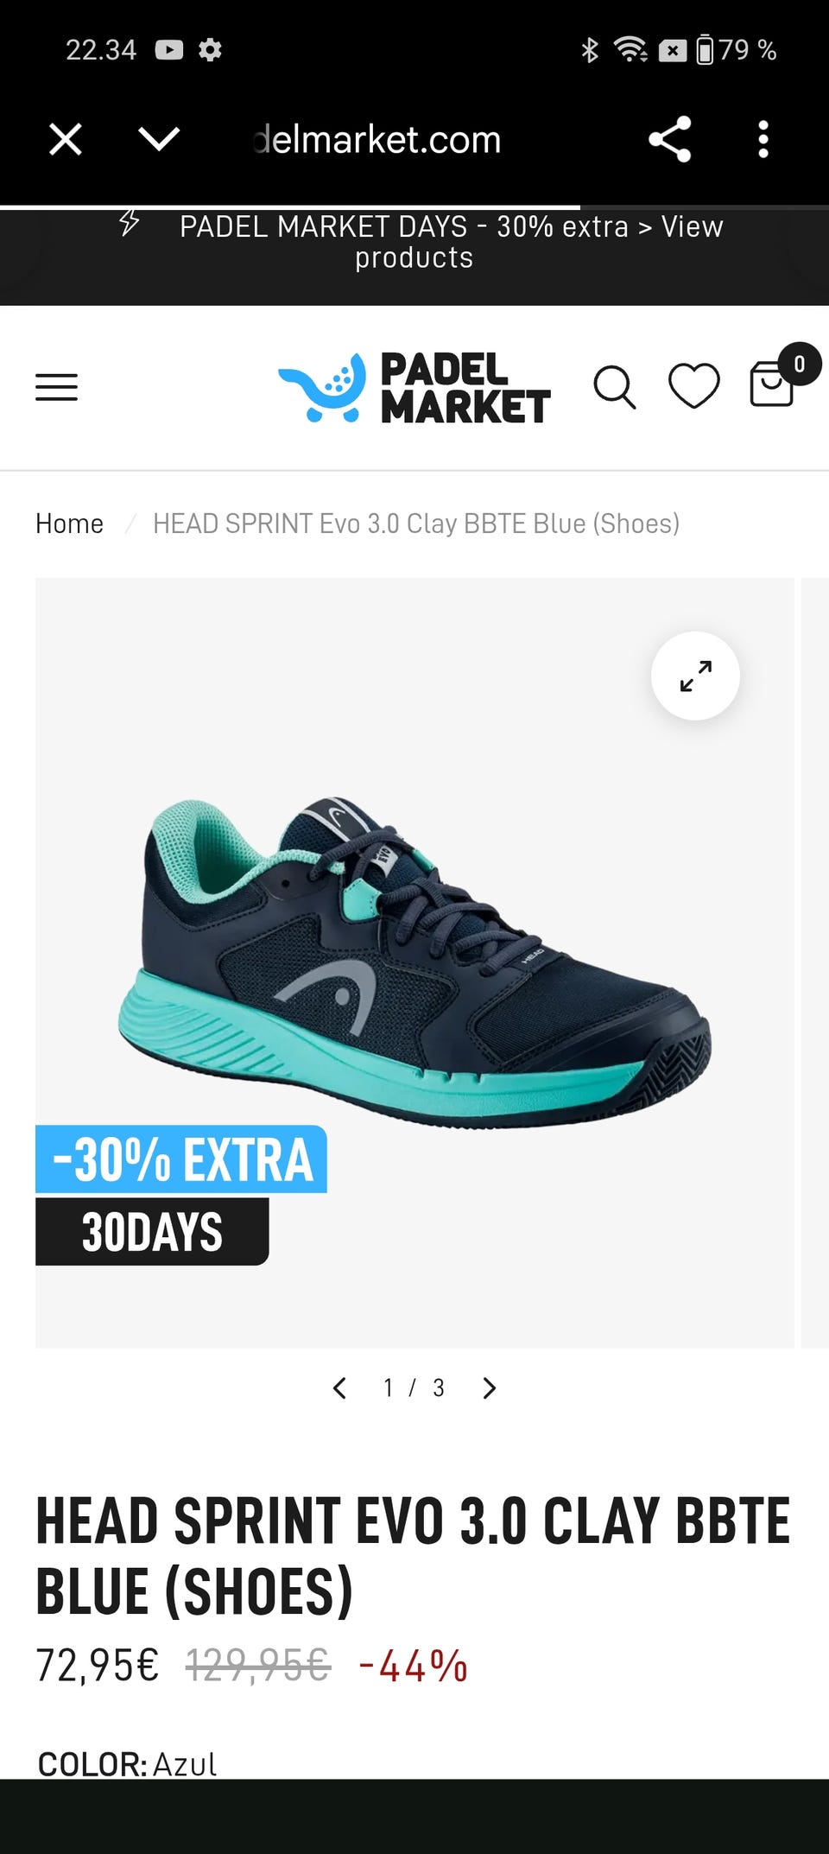
Task: Show the next product image
Action: tap(490, 1387)
